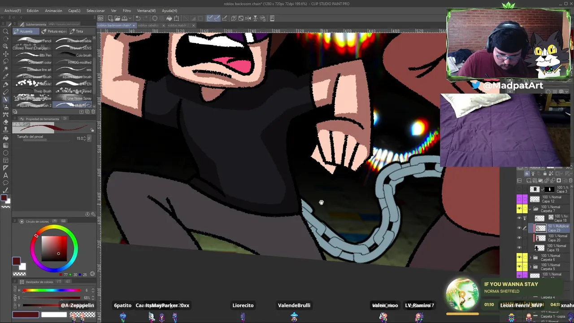Select the Airbrush tool

[6, 107]
